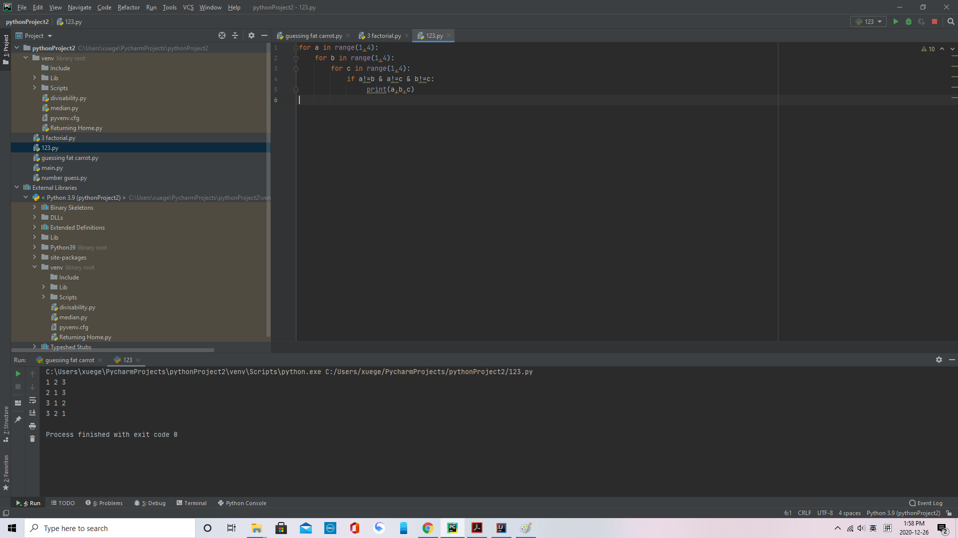958x538 pixels.
Task: Collapse the top venv library root folder
Action: coord(26,58)
